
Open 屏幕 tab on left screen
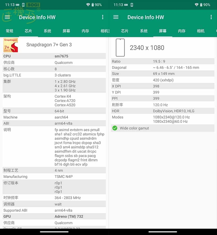(x=66, y=31)
